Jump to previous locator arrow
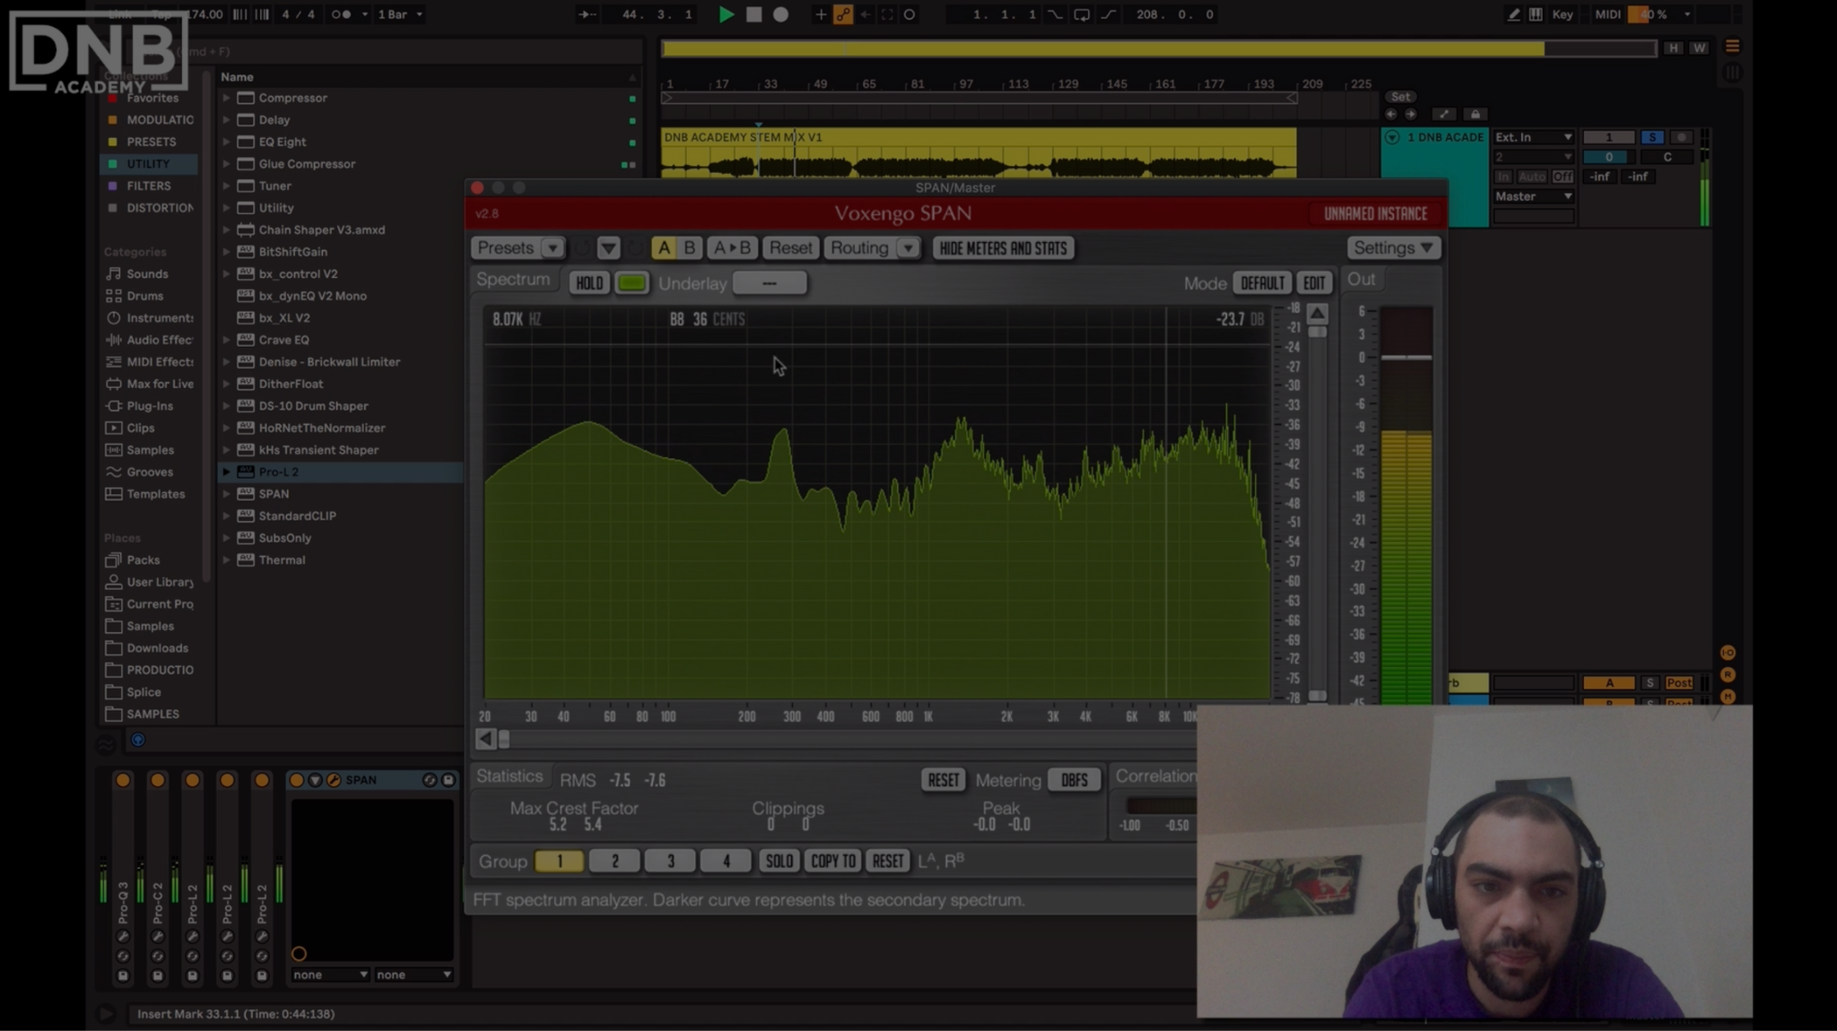 [x=1391, y=114]
